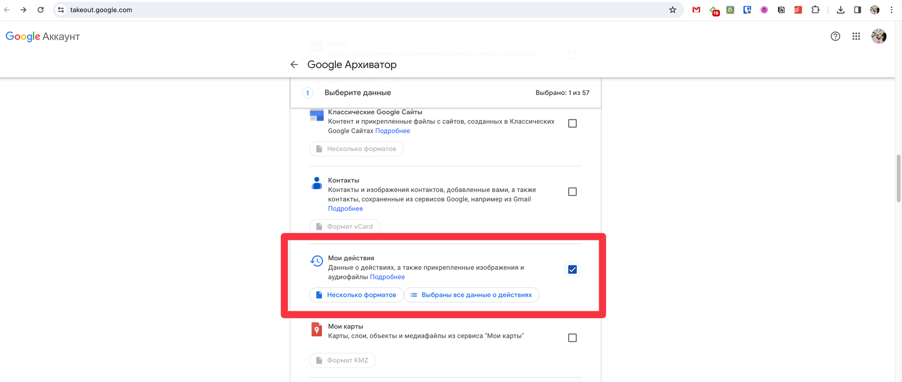This screenshot has width=902, height=382.
Task: Click the page vertical scrollbar thumb
Action: coord(898,178)
